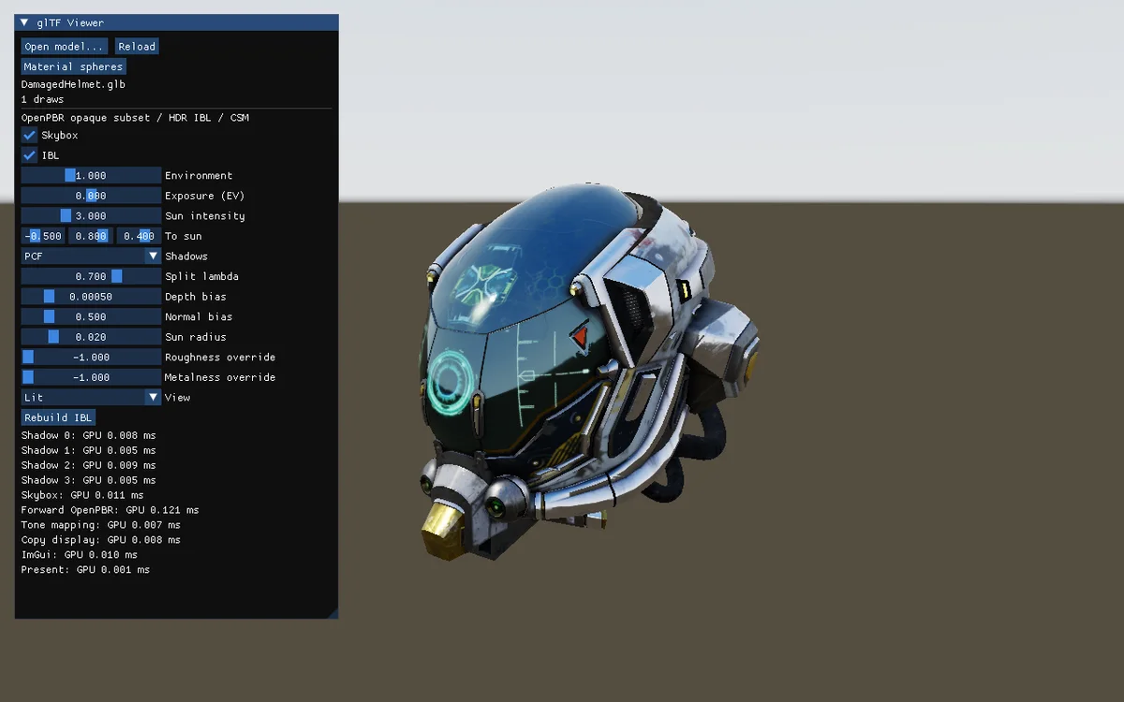Open the View mode Lit dropdown
Screen dimensions: 1124x702
click(x=91, y=398)
